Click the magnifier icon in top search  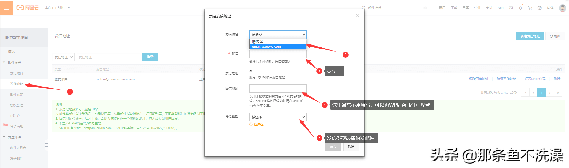pyautogui.click(x=364, y=8)
